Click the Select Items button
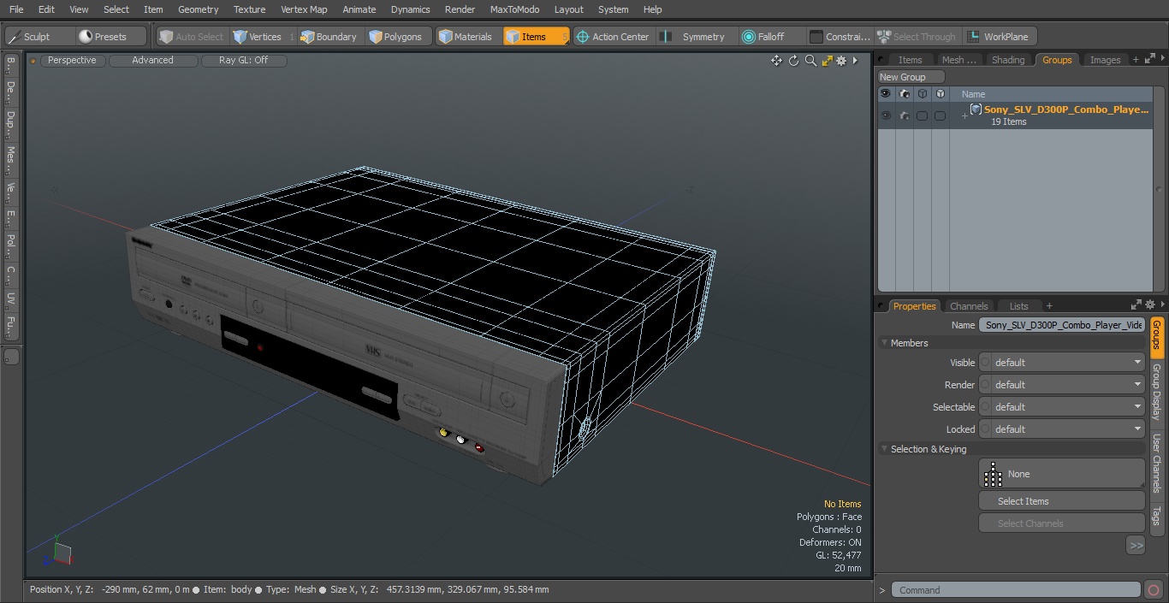Viewport: 1169px width, 603px height. pyautogui.click(x=1061, y=501)
